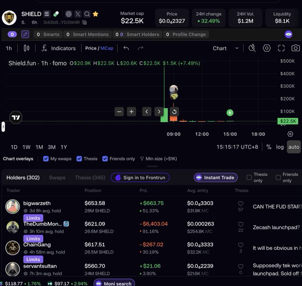Select the 1D time range

[14, 147]
